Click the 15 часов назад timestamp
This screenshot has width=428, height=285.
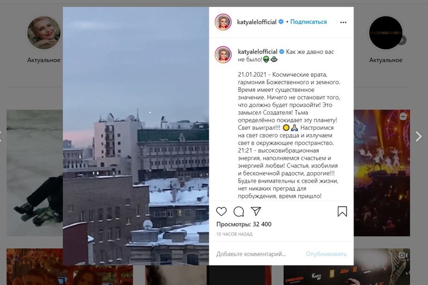(x=235, y=234)
